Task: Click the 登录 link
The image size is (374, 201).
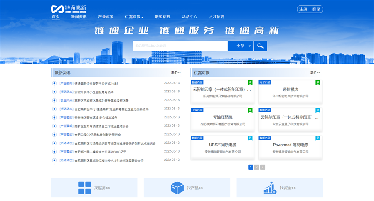Action: [317, 9]
